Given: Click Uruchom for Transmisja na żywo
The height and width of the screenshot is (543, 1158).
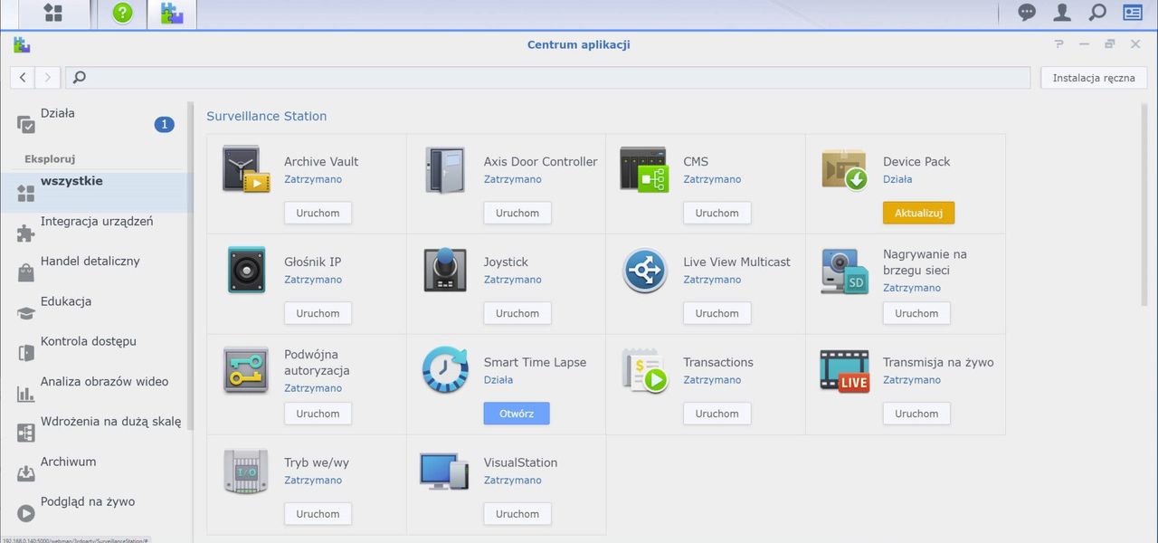Looking at the screenshot, I should (916, 414).
